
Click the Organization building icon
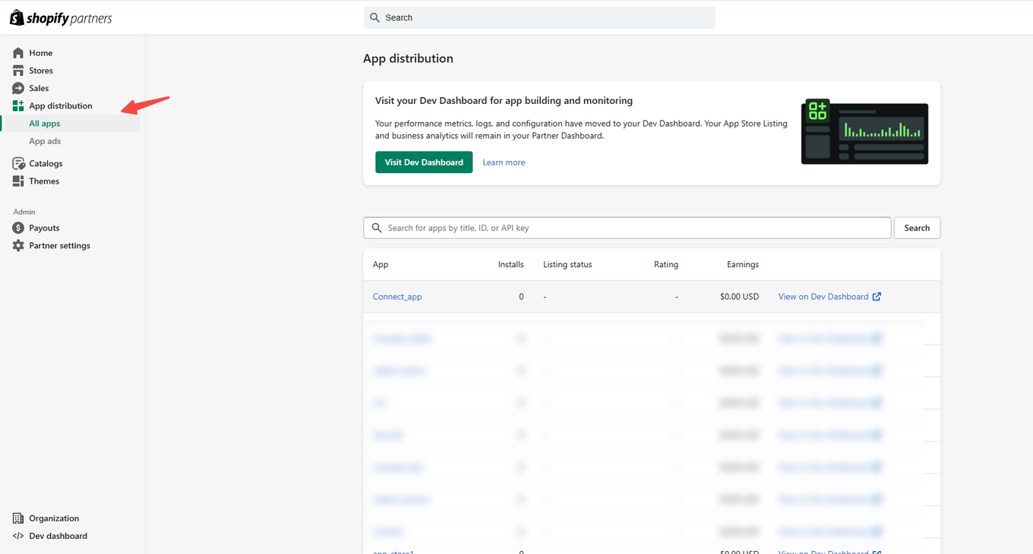pos(18,518)
